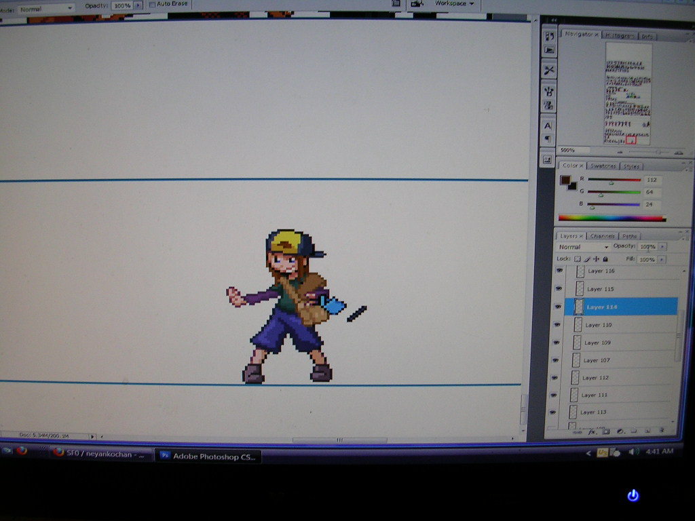The width and height of the screenshot is (695, 521).
Task: Click the Firefox quick launch icon in taskbar
Action: (x=22, y=451)
